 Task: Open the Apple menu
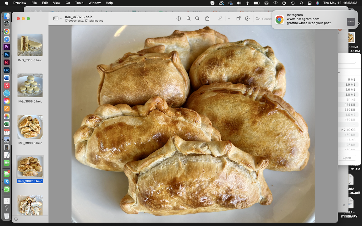pos(7,3)
